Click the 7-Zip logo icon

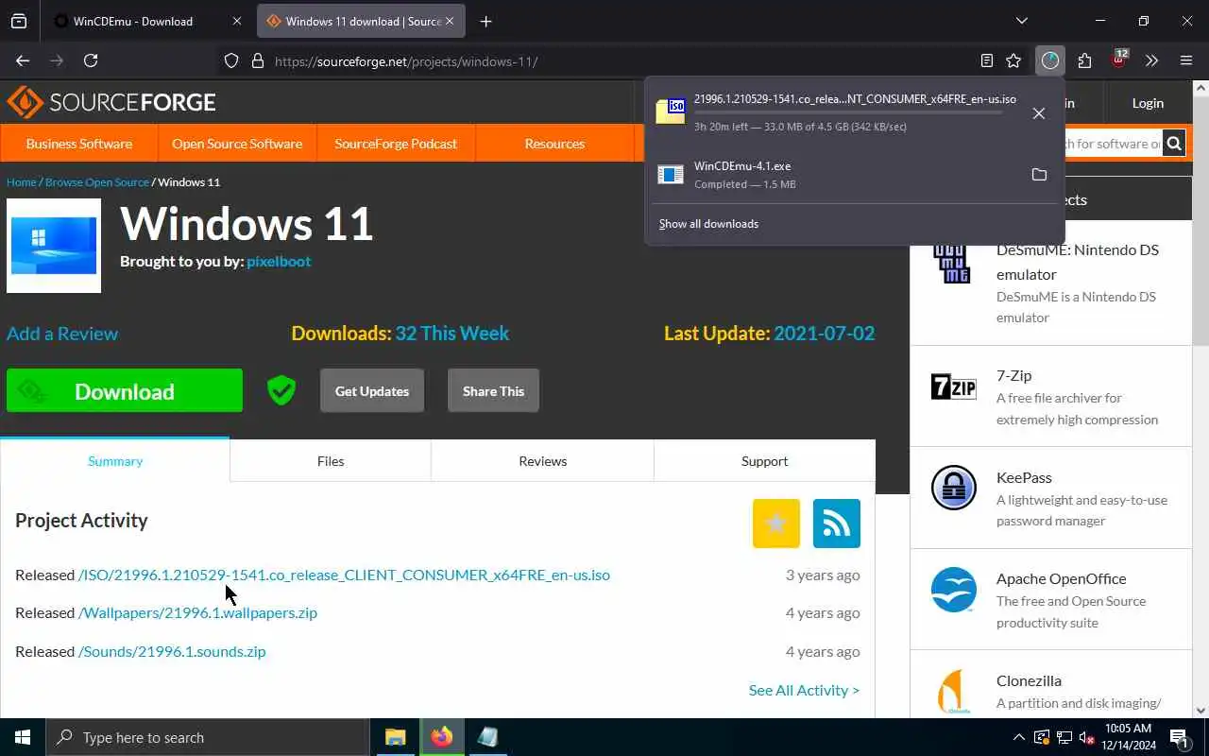pos(953,387)
